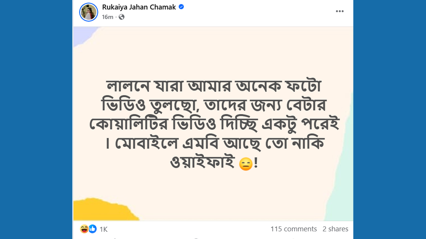Click the expressionless emoji in the post text
Screen dimensions: 426x239
click(246, 164)
